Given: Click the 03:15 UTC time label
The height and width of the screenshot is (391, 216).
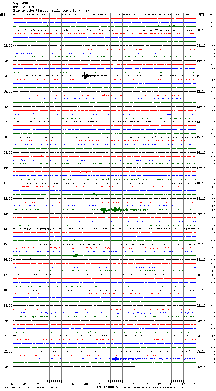Looking at the screenshot, I should coord(201,321).
